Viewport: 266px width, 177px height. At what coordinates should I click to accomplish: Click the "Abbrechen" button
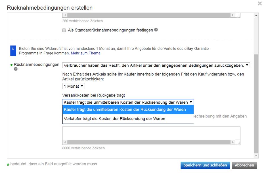[x=244, y=165]
